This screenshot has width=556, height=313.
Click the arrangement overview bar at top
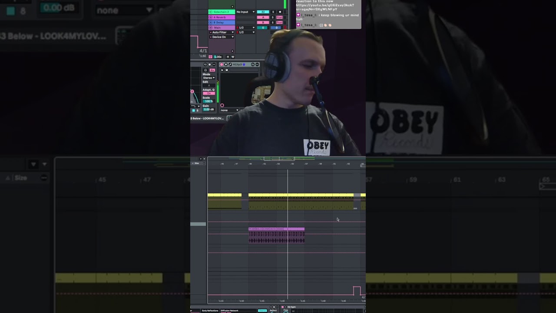(287, 159)
